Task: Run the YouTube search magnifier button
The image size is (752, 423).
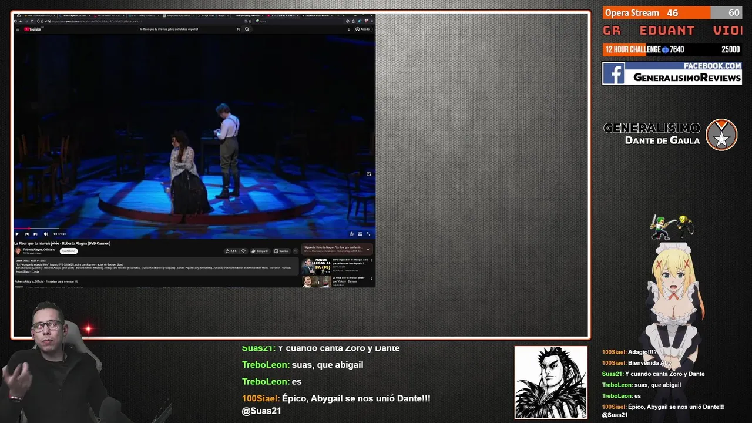Action: click(x=247, y=29)
